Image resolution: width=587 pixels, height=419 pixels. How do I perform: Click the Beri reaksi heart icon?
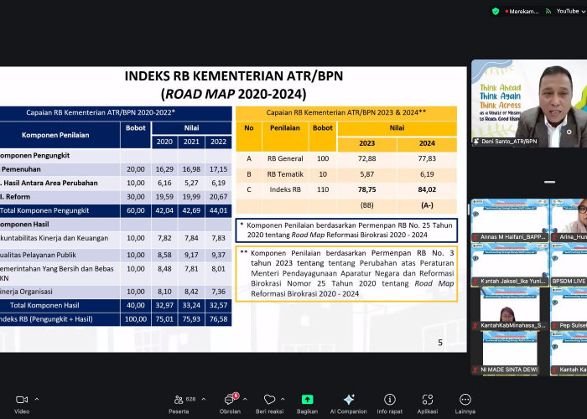(x=270, y=401)
